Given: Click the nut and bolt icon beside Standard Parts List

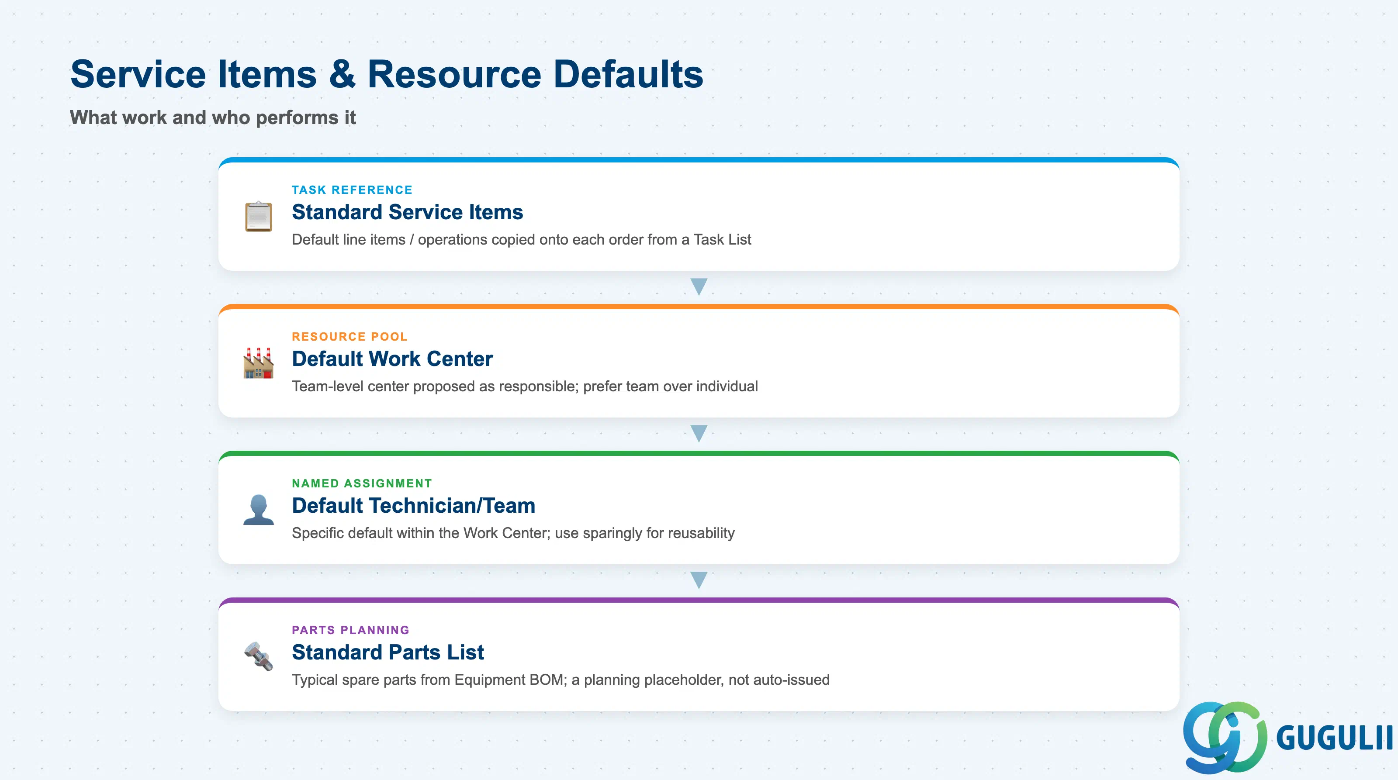Looking at the screenshot, I should click(x=258, y=656).
